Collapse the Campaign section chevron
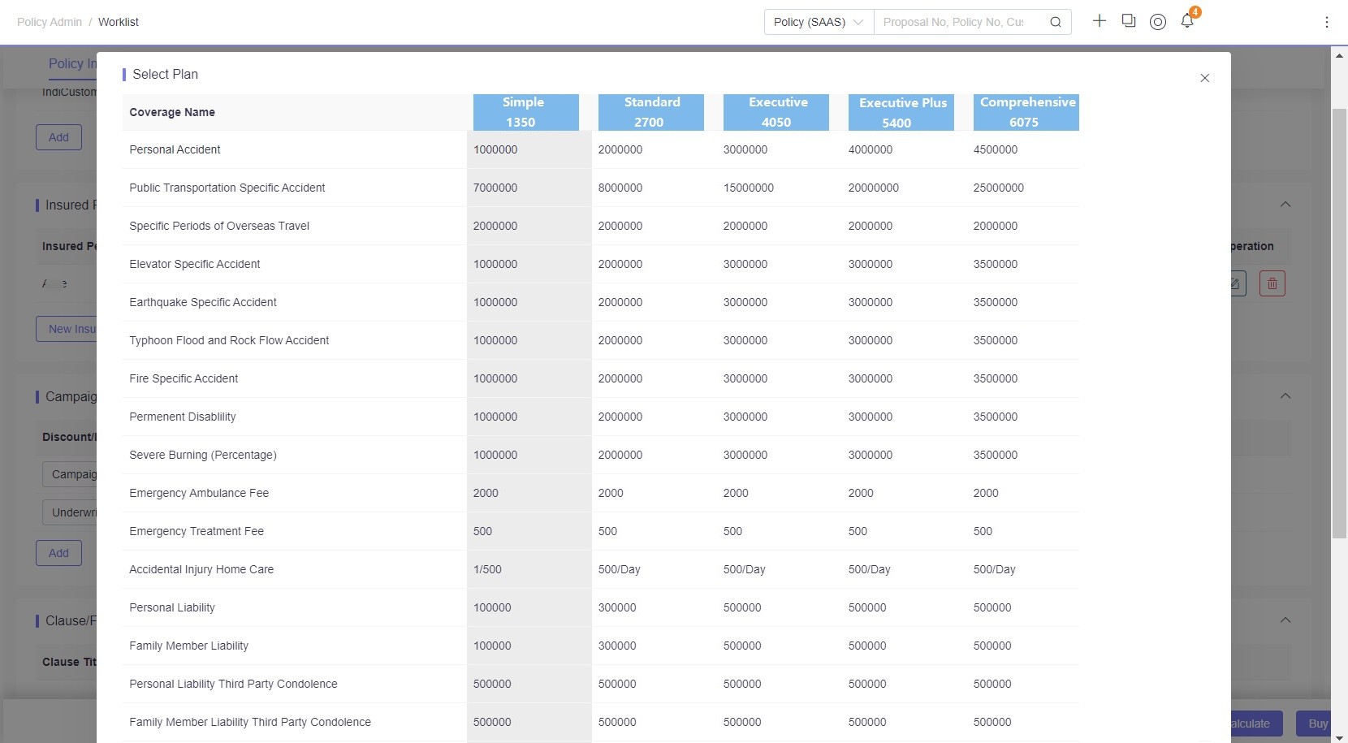The width and height of the screenshot is (1348, 743). pos(1285,396)
